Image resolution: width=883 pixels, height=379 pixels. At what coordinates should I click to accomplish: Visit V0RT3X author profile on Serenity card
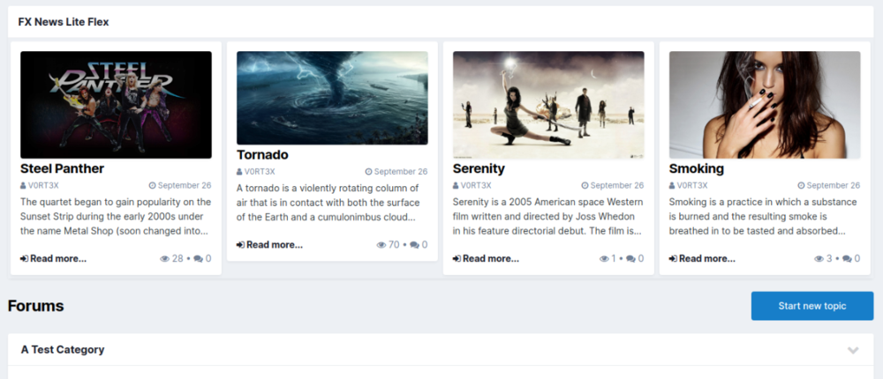478,186
